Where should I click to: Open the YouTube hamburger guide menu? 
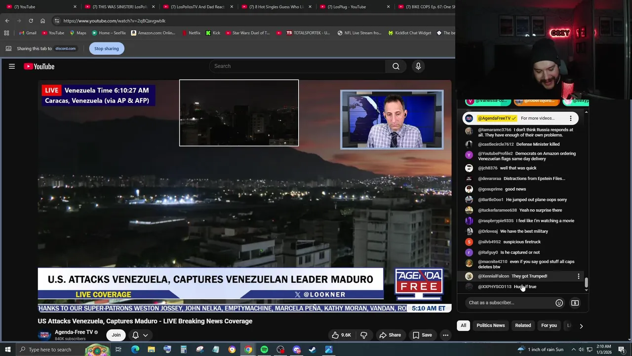12,66
